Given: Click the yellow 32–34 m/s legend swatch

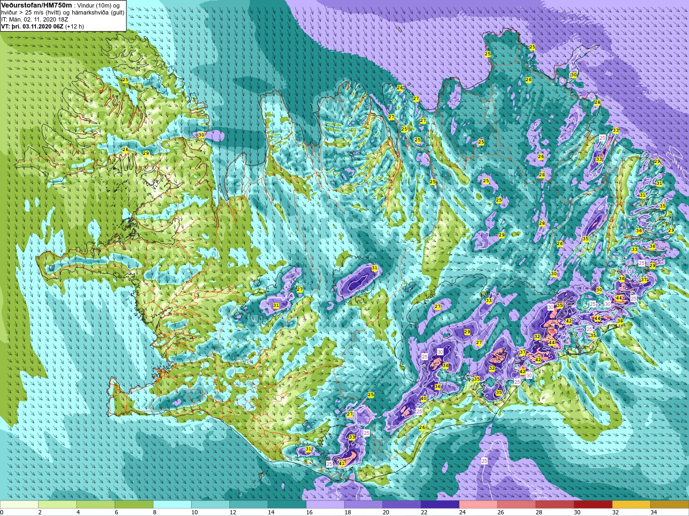Looking at the screenshot, I should tap(631, 504).
